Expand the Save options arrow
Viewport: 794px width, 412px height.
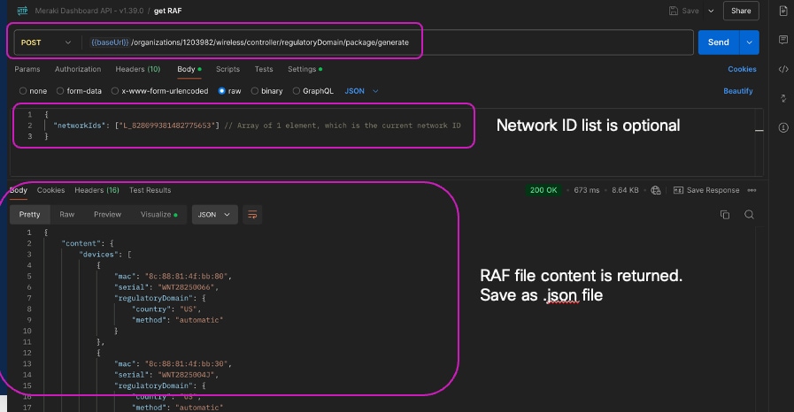pyautogui.click(x=711, y=11)
